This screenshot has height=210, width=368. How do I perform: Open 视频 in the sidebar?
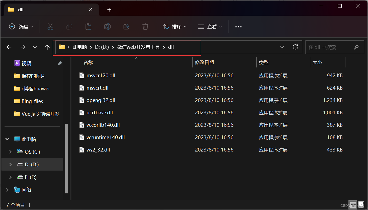point(26,63)
